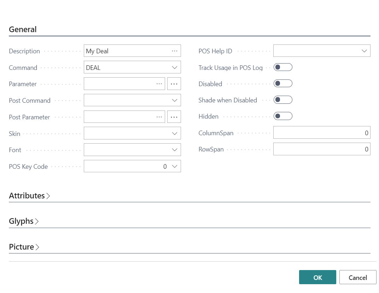Expand the Glyphs section
Image resolution: width=379 pixels, height=293 pixels.
24,221
